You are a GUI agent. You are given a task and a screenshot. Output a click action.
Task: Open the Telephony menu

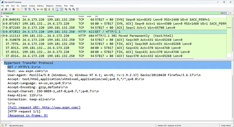[x=50, y=6]
